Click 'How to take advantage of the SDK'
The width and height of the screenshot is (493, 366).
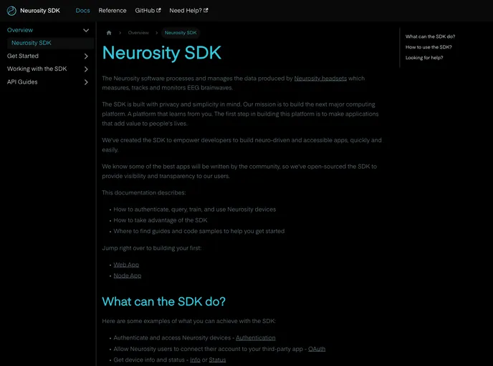pyautogui.click(x=161, y=220)
